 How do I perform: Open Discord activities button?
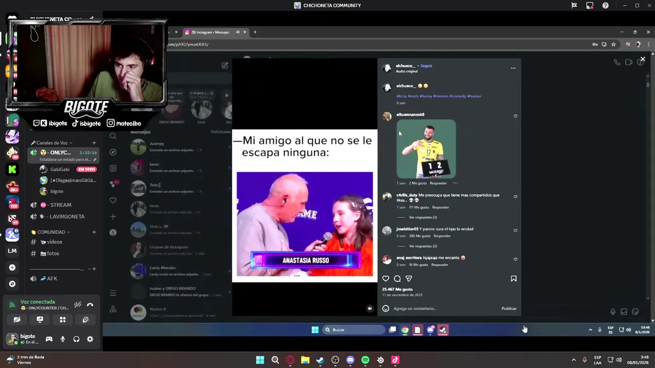[62, 319]
